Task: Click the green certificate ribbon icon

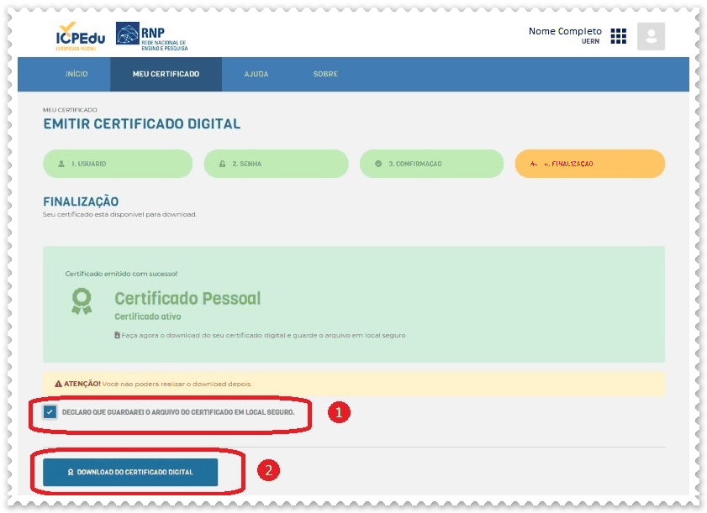Action: click(82, 301)
